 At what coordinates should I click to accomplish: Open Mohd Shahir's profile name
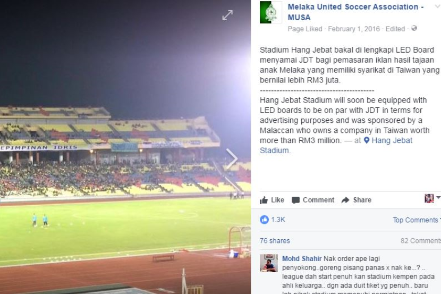coord(302,259)
